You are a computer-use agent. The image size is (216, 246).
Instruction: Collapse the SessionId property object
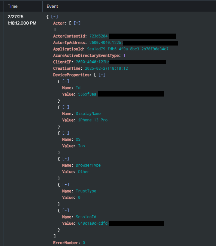pos(66,210)
